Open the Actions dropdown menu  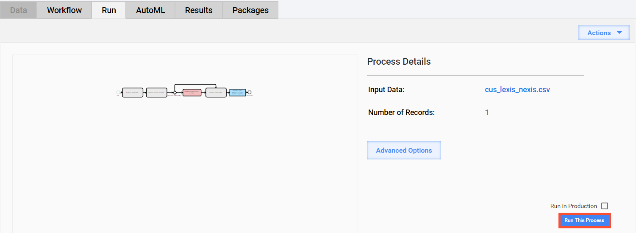pos(604,33)
